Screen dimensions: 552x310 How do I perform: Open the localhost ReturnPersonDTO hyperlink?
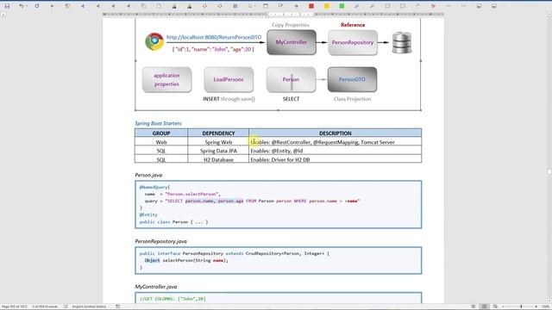coord(214,37)
